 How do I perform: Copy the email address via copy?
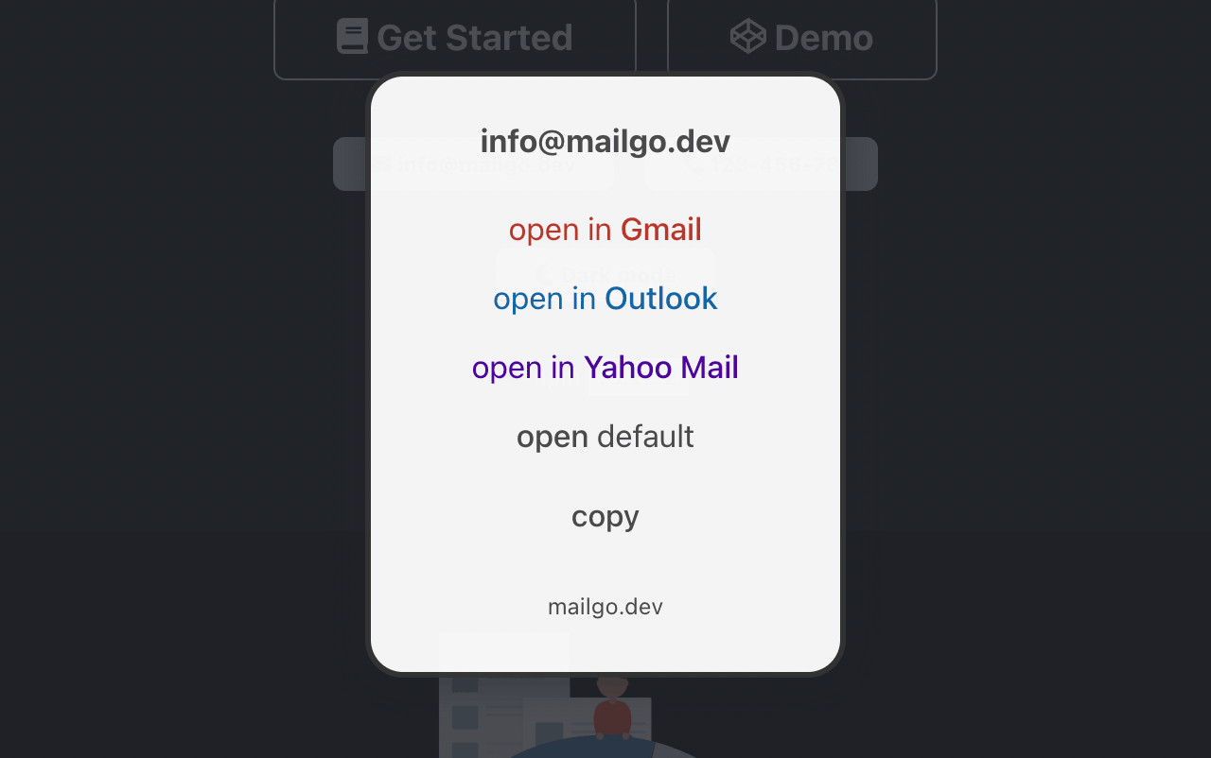tap(605, 516)
